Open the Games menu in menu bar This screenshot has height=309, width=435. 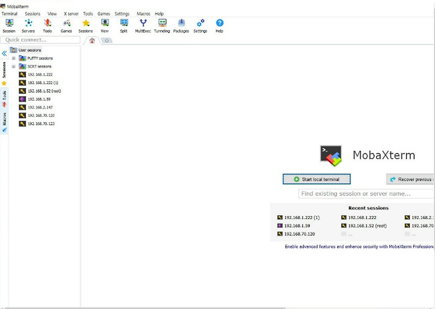104,13
